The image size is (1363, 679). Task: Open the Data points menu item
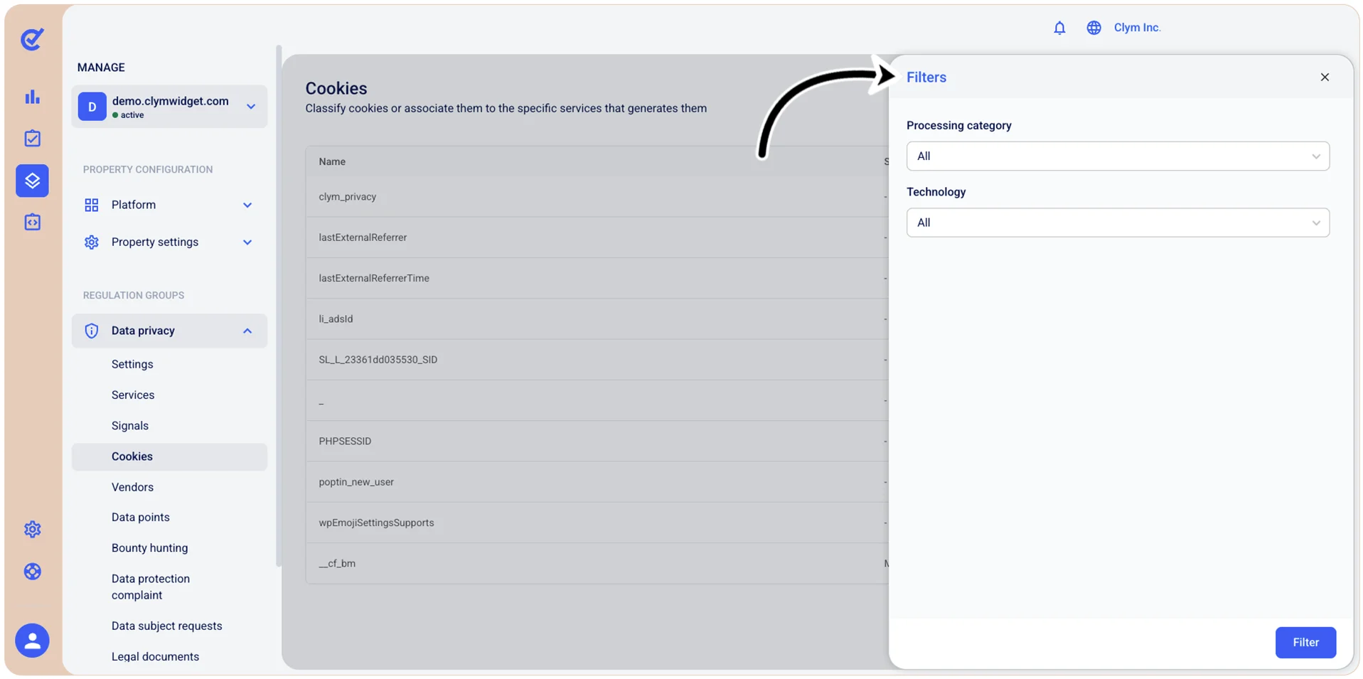141,517
